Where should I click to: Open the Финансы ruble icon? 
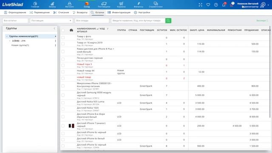pos(139,5)
